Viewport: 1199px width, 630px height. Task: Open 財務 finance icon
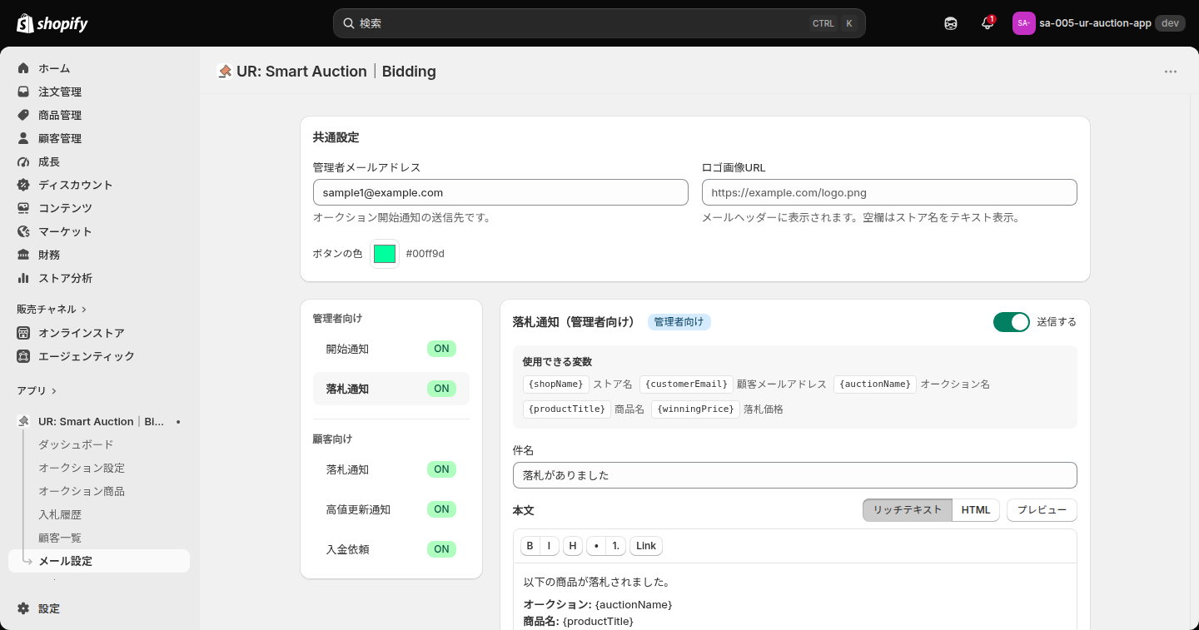point(23,255)
